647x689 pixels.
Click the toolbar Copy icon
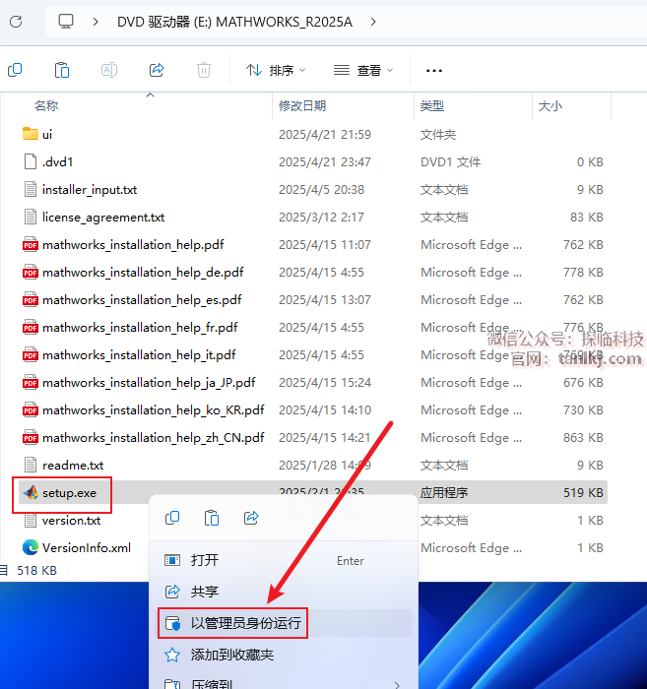pyautogui.click(x=15, y=70)
